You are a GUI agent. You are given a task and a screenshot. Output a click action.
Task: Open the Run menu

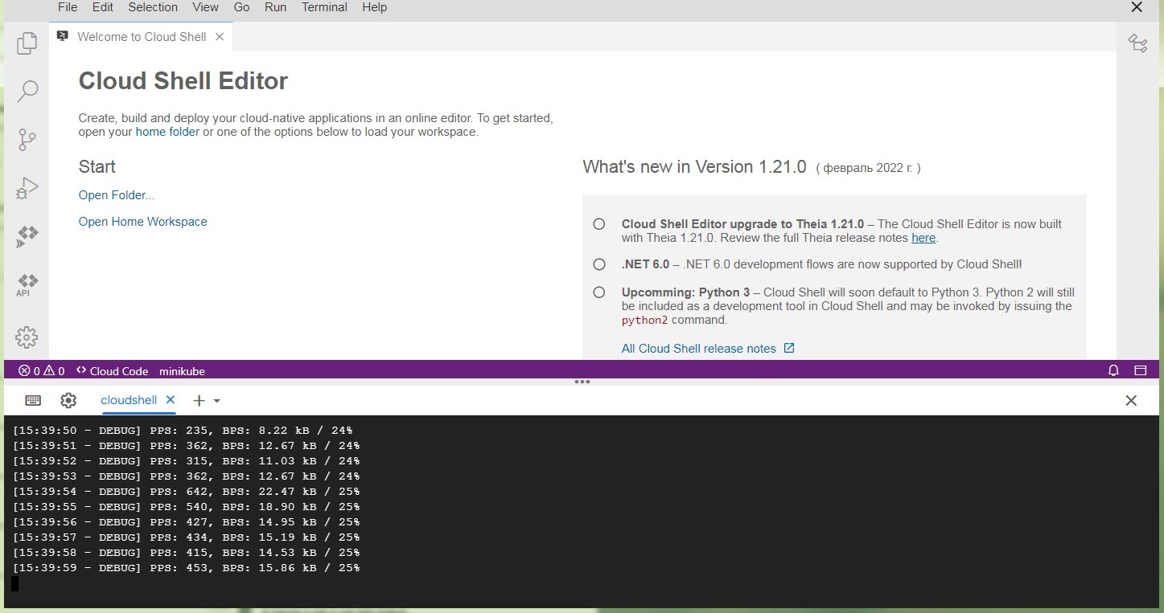tap(275, 7)
